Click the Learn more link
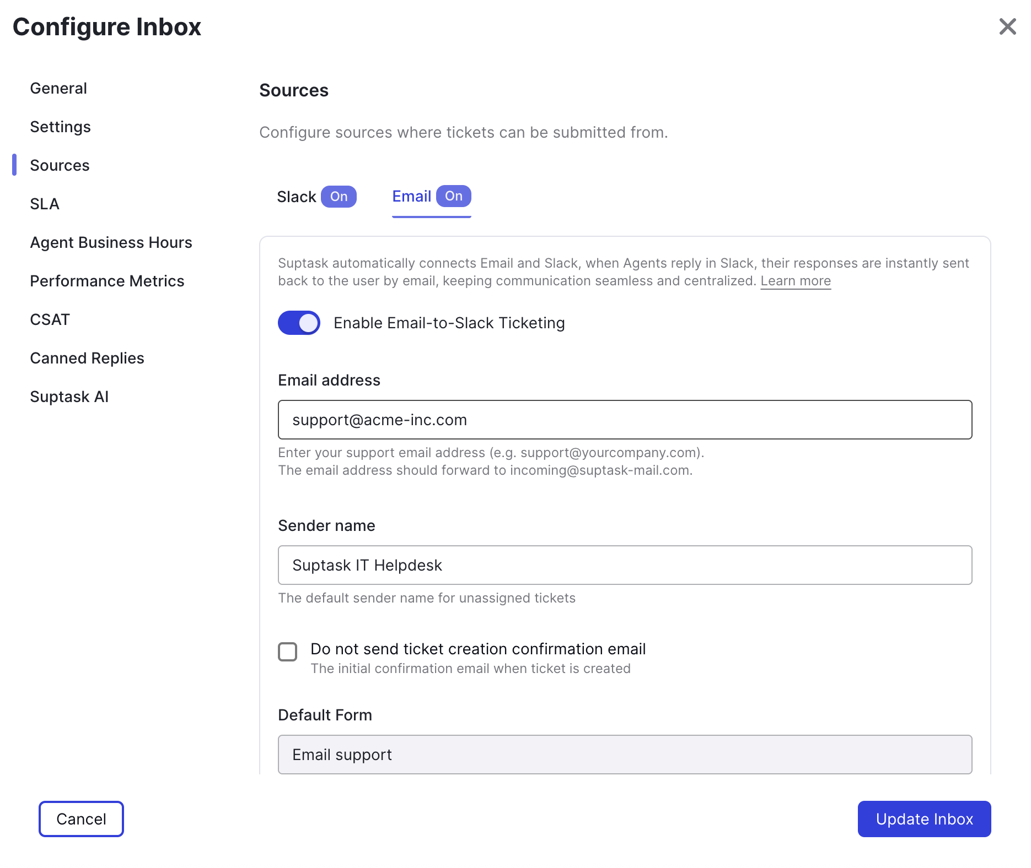Viewport: 1031px width, 868px height. coord(795,281)
